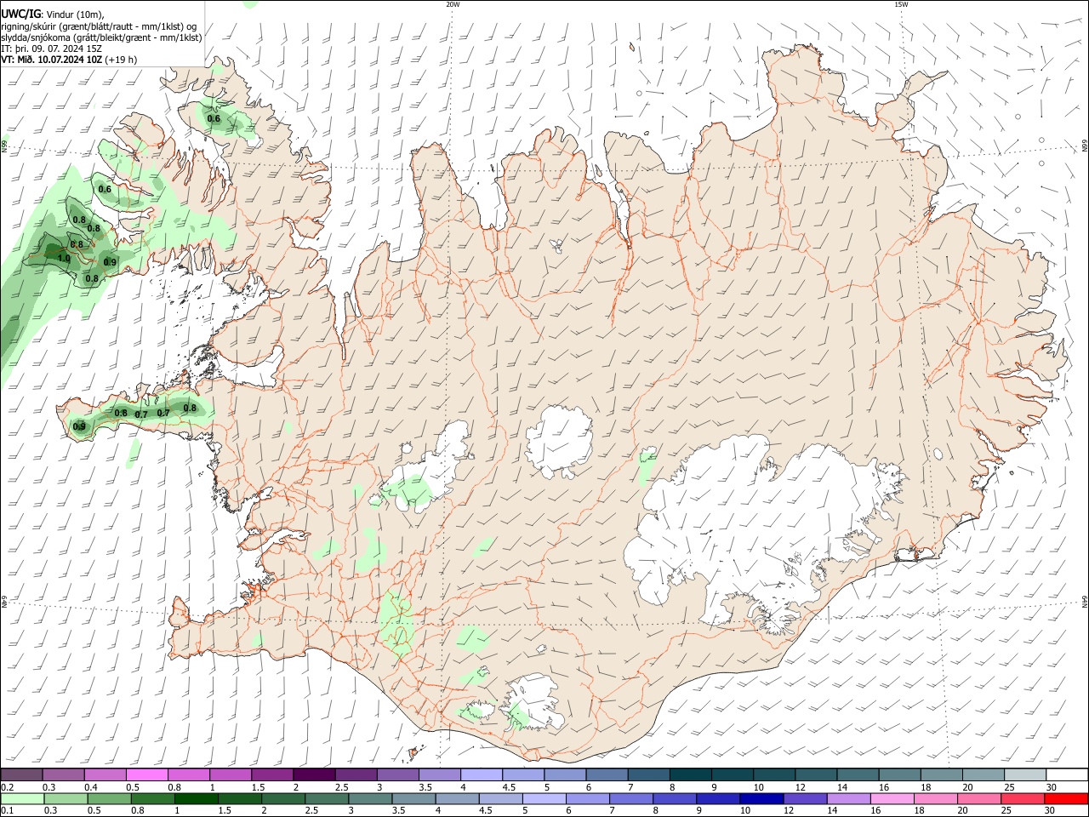1089x817 pixels.
Task: Click the lavender swatch labeled 14 in the rain scale
Action: click(848, 798)
